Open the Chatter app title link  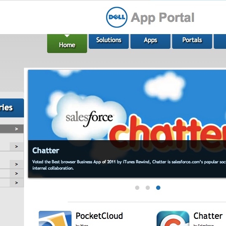tap(208, 216)
